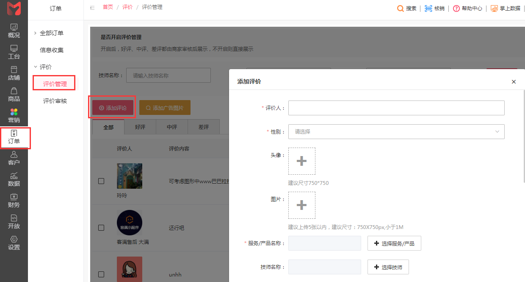
Task: Collapse the side menu with fold icon
Action: (92, 8)
